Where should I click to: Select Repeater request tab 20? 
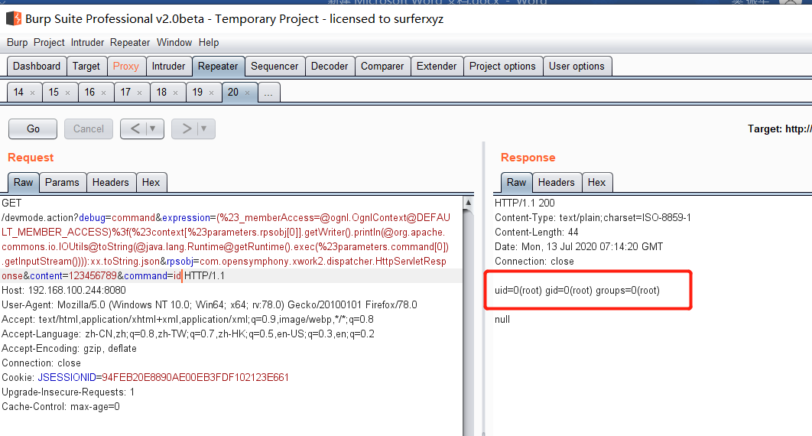233,92
